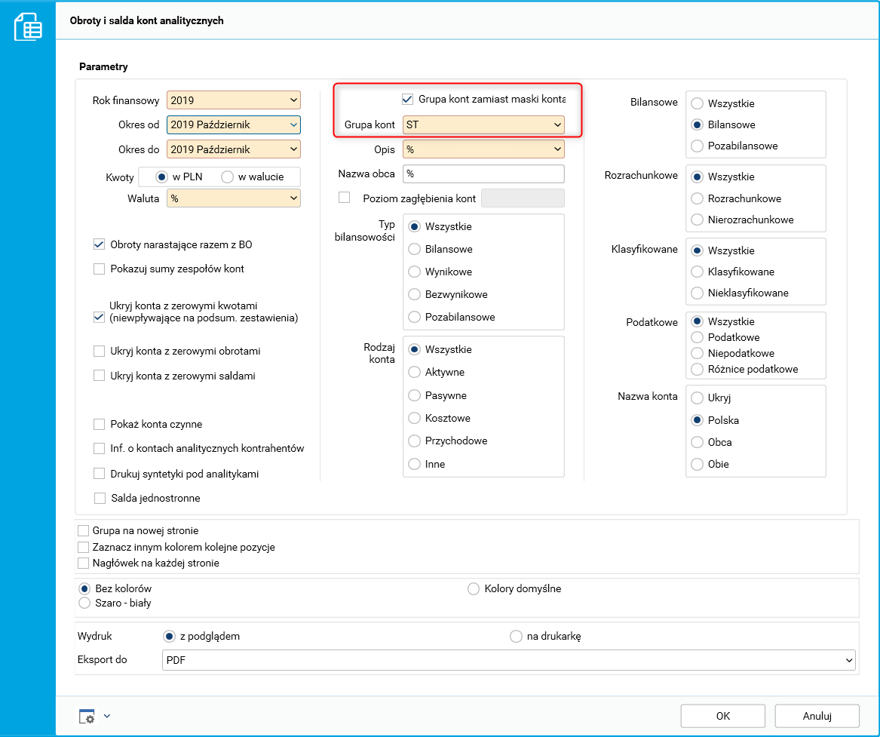
Task: Expand the arrow beside the settings icon
Action: pos(107,717)
